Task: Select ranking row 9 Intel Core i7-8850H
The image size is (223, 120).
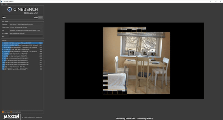Action: pyautogui.click(x=22, y=60)
